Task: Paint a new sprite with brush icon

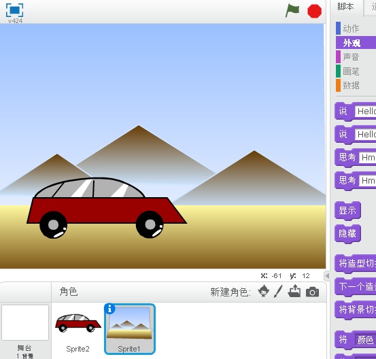Action: point(278,292)
